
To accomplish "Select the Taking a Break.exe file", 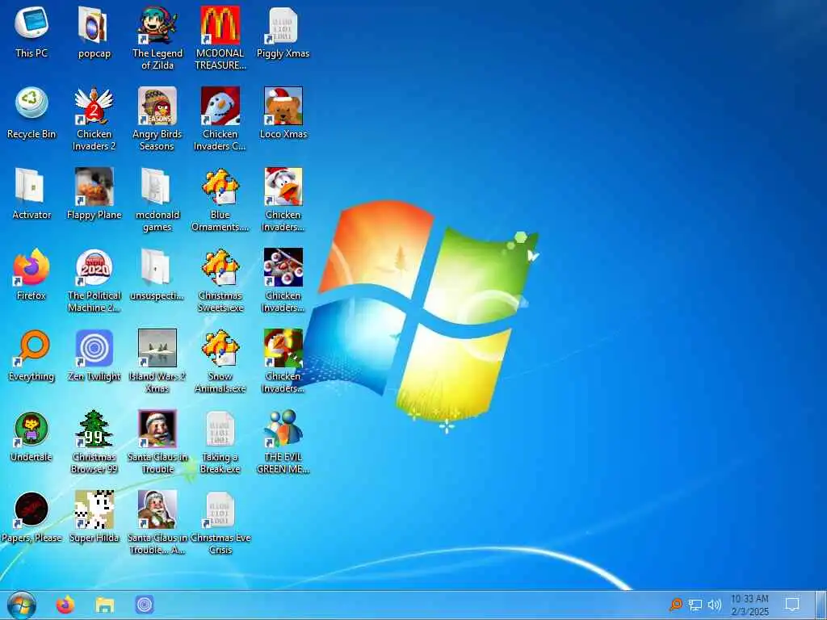I will click(x=220, y=442).
